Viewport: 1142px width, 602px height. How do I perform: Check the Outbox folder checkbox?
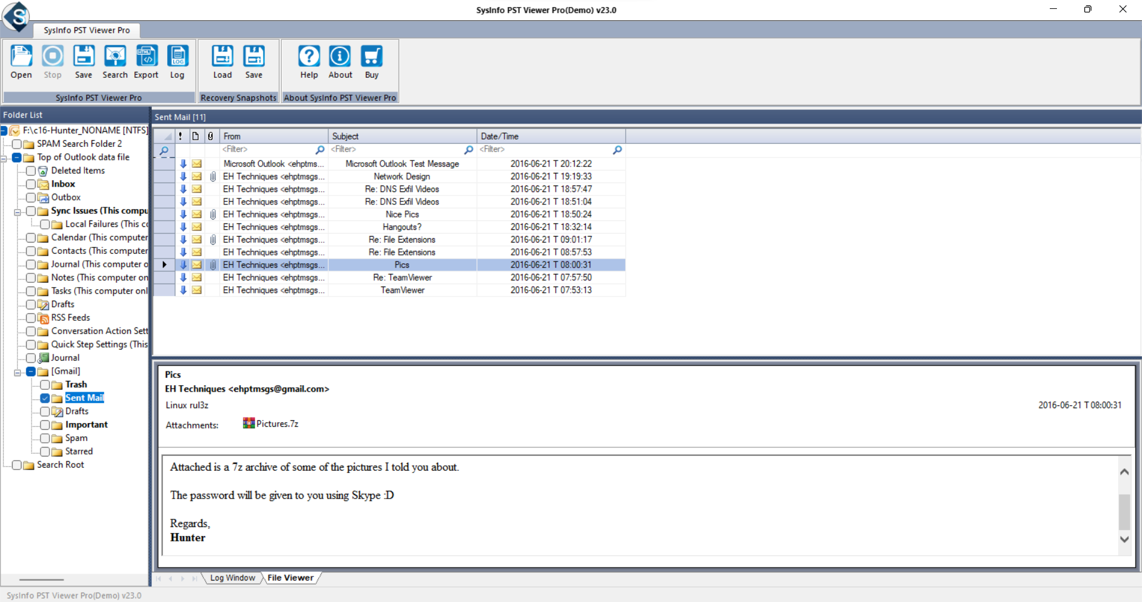31,197
